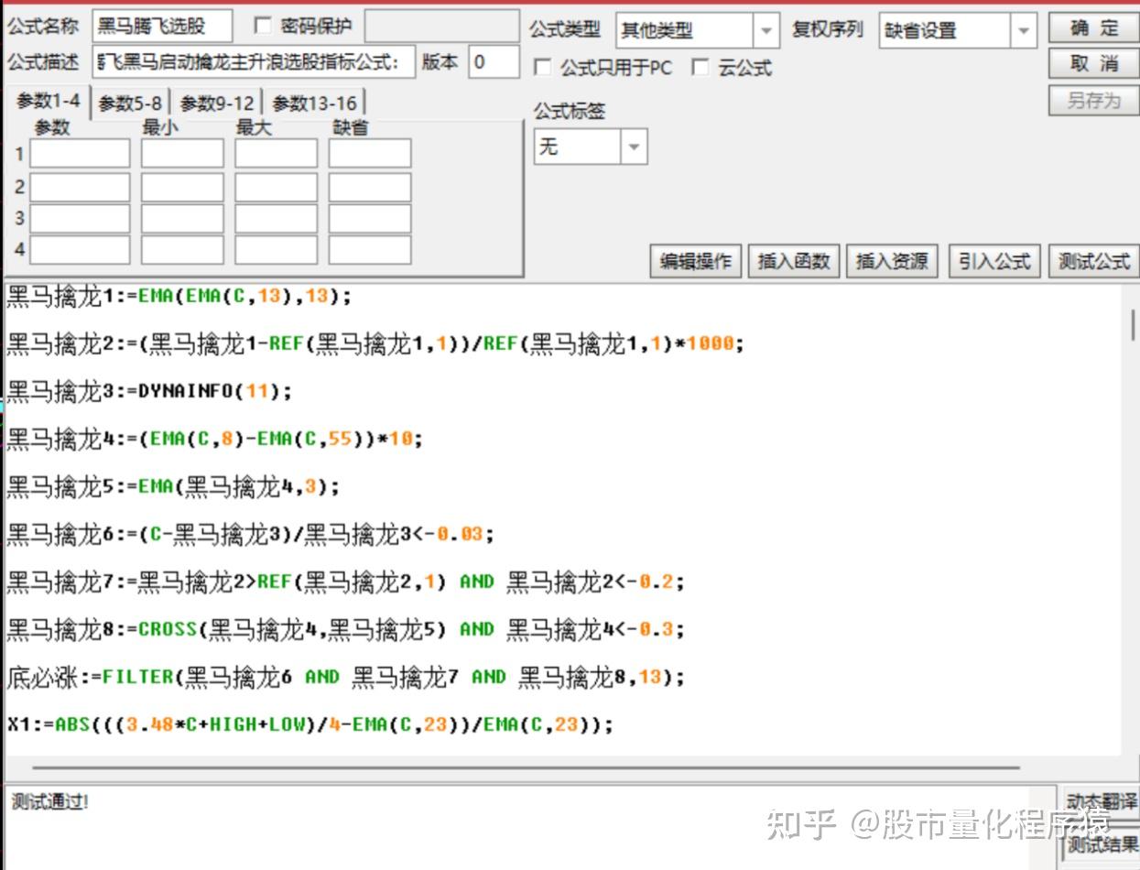This screenshot has width=1140, height=870.
Task: Open the 公式类型 dropdown showing 其他类型
Action: (x=698, y=30)
